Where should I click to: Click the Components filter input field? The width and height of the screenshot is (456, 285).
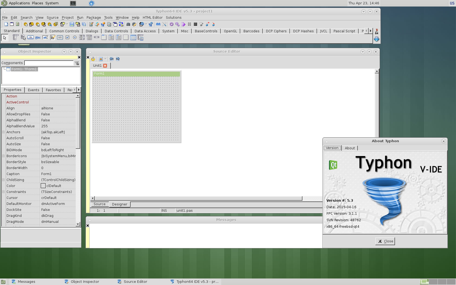[x=49, y=63]
